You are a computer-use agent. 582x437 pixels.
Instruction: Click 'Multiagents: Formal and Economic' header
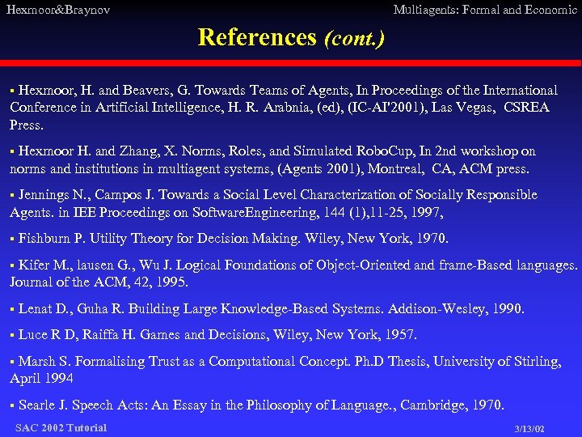(x=485, y=9)
